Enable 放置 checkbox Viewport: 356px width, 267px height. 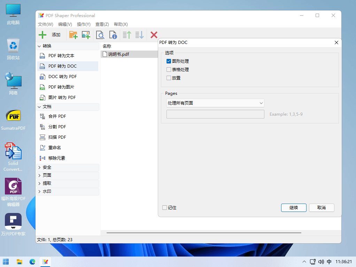coord(169,78)
